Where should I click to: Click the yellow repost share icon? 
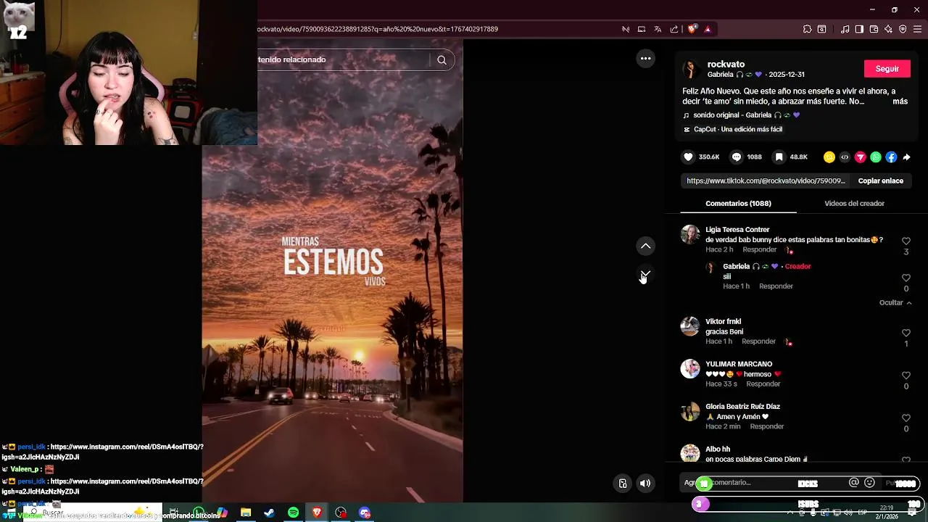pyautogui.click(x=829, y=157)
